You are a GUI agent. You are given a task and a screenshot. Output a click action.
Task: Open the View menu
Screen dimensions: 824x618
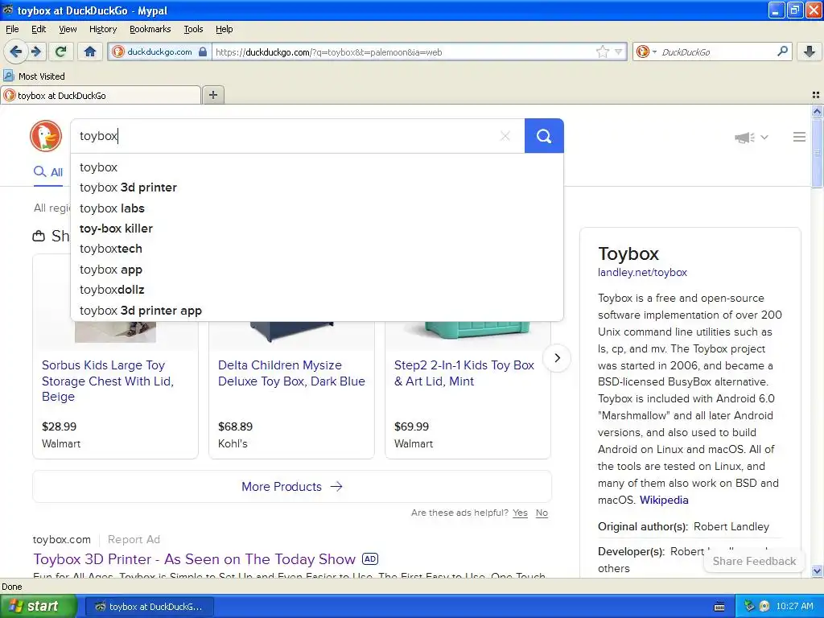coord(68,29)
